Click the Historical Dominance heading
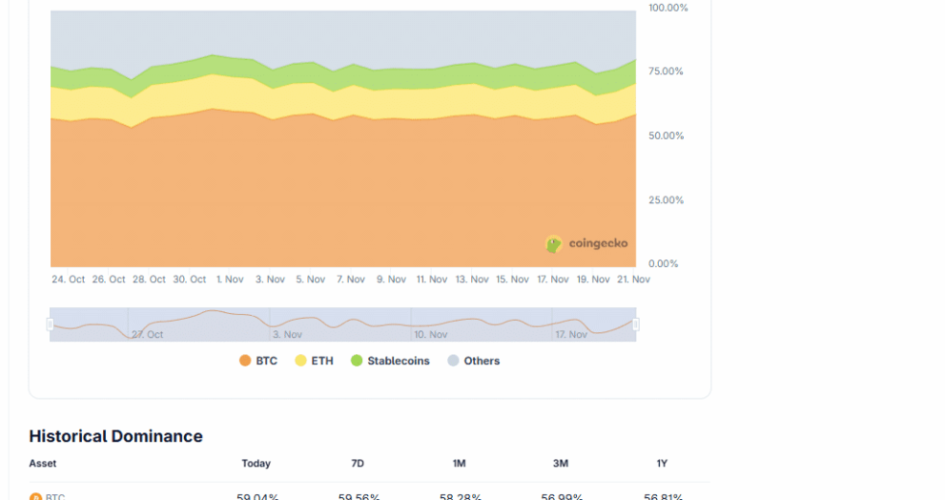The width and height of the screenshot is (945, 500). tap(115, 436)
